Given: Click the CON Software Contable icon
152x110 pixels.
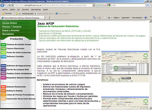Looking at the screenshot, I should (4, 57).
